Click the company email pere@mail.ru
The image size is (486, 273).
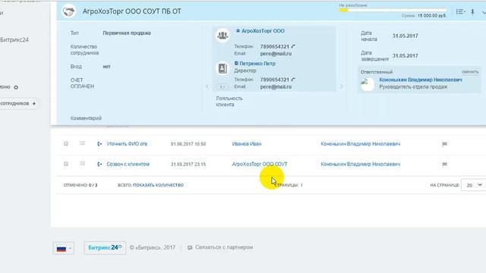[276, 54]
